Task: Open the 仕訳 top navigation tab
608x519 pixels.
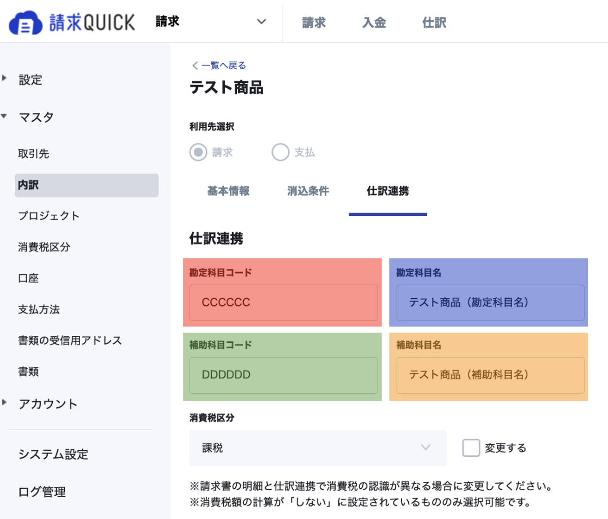Action: click(x=434, y=22)
